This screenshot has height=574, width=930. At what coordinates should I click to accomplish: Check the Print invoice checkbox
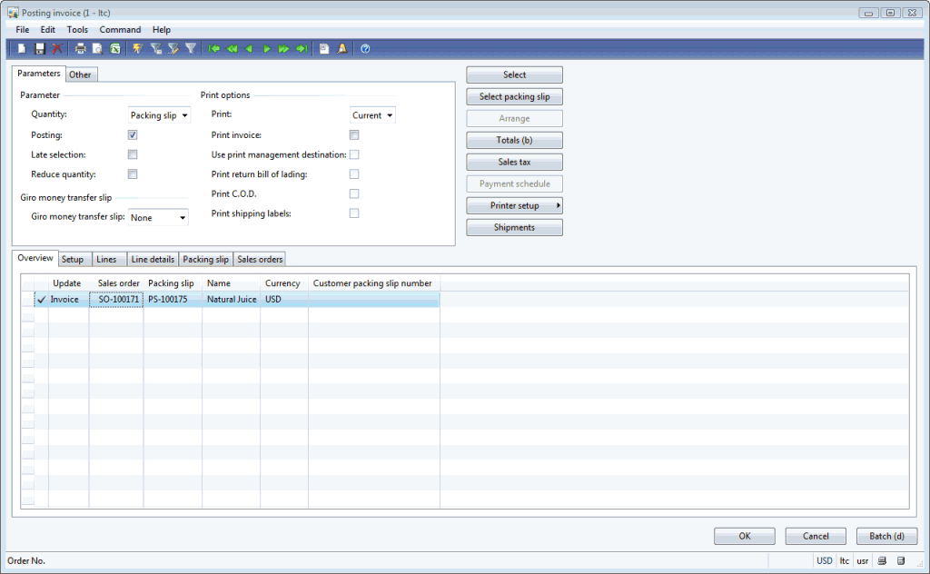(x=354, y=135)
